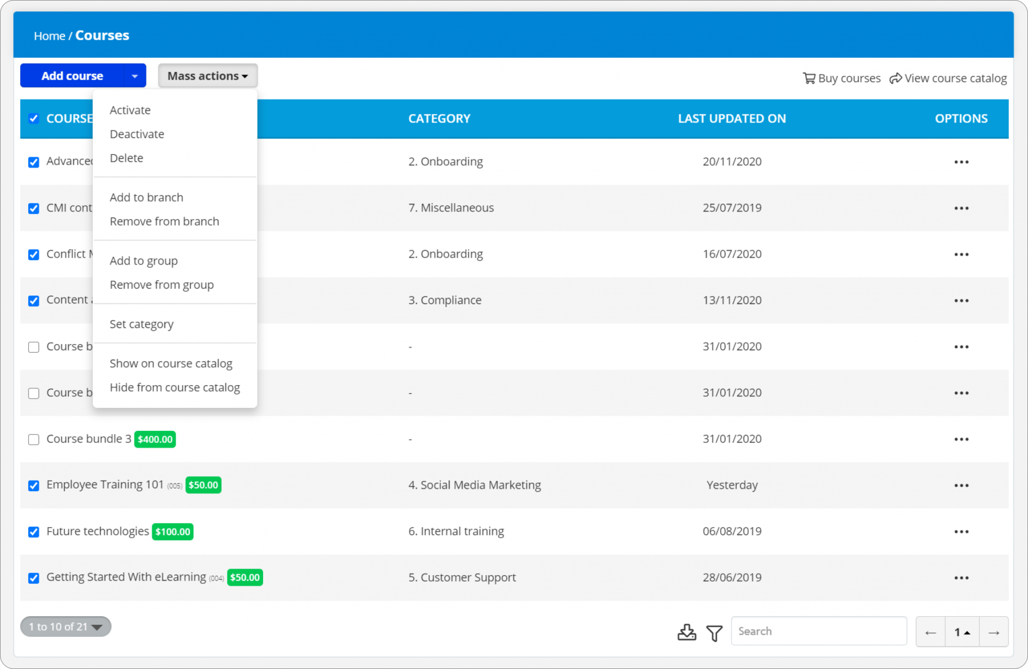
Task: Expand the Add course dropdown arrow
Action: 134,76
